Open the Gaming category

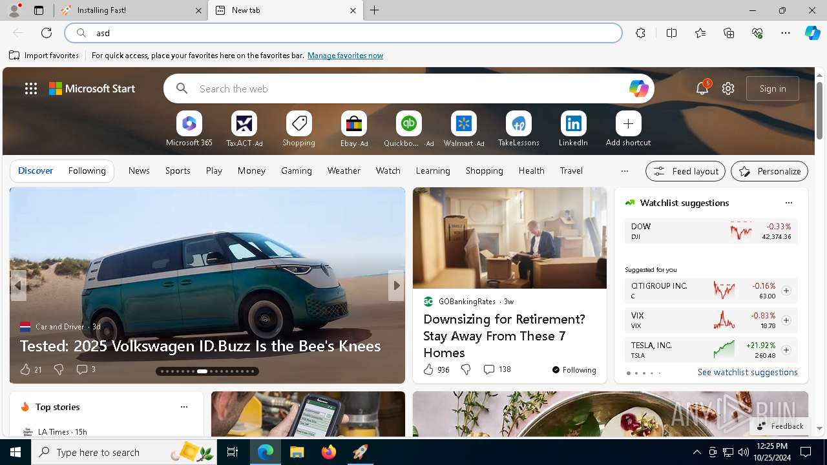tap(297, 170)
